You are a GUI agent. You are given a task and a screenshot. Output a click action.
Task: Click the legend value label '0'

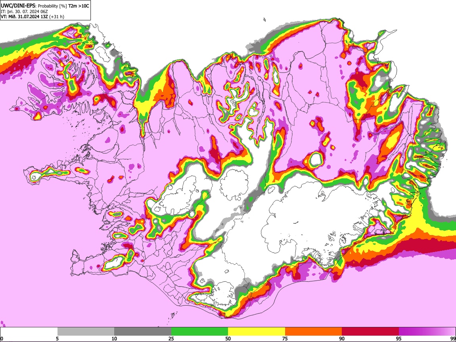(2, 339)
